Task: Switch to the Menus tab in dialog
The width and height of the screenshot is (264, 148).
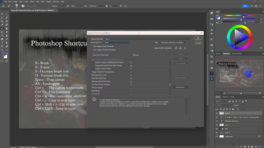Action: (107, 39)
